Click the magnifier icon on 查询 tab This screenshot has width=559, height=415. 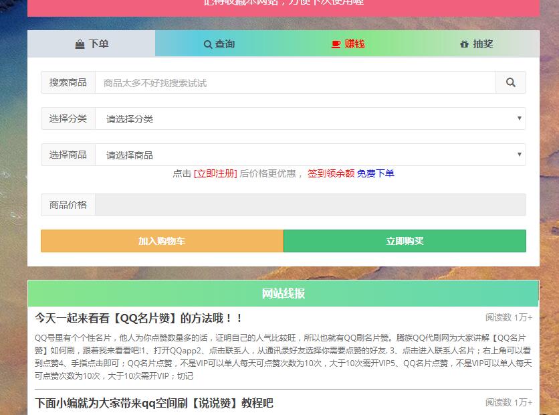point(208,44)
